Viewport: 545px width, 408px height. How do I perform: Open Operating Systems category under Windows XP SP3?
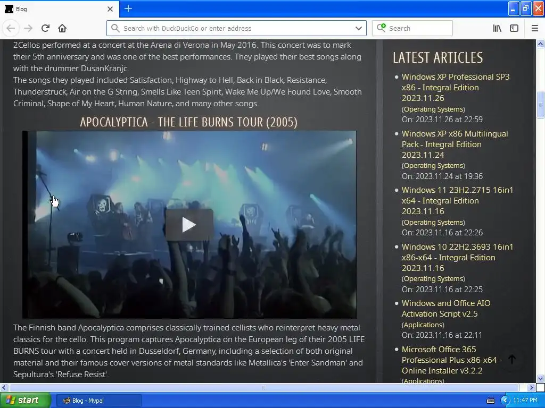[x=433, y=109]
